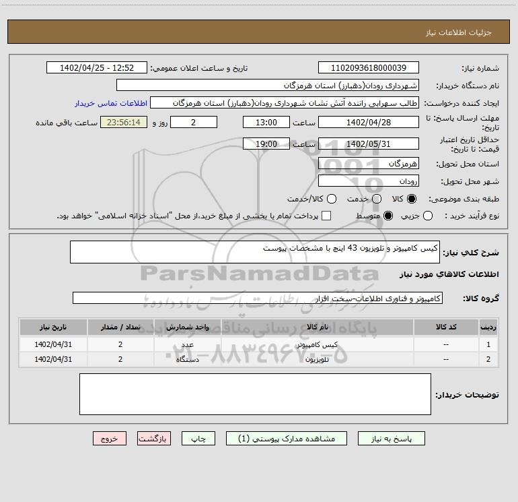Open مشاهده مدارک پیوستی (1) attachments
This screenshot has height=502, width=518.
(287, 439)
